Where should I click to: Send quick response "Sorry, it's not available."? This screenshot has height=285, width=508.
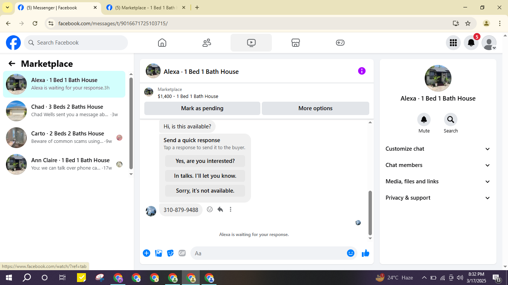pyautogui.click(x=205, y=191)
